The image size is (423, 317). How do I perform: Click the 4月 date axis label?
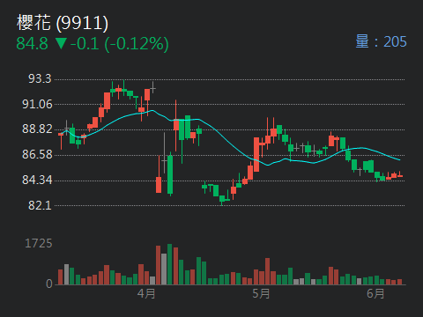point(146,293)
